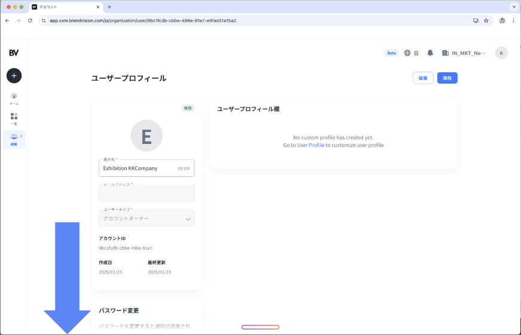Open the IN_MKT_Ne organization switcher

[x=464, y=53]
